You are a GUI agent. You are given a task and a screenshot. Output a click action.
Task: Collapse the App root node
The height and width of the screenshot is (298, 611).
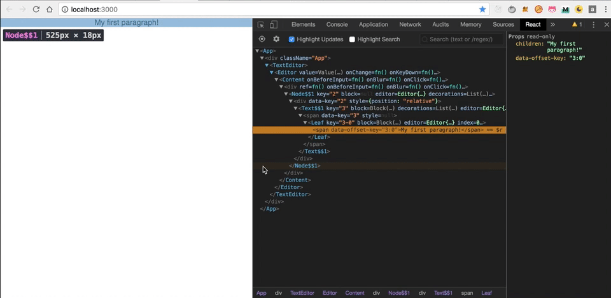click(257, 51)
